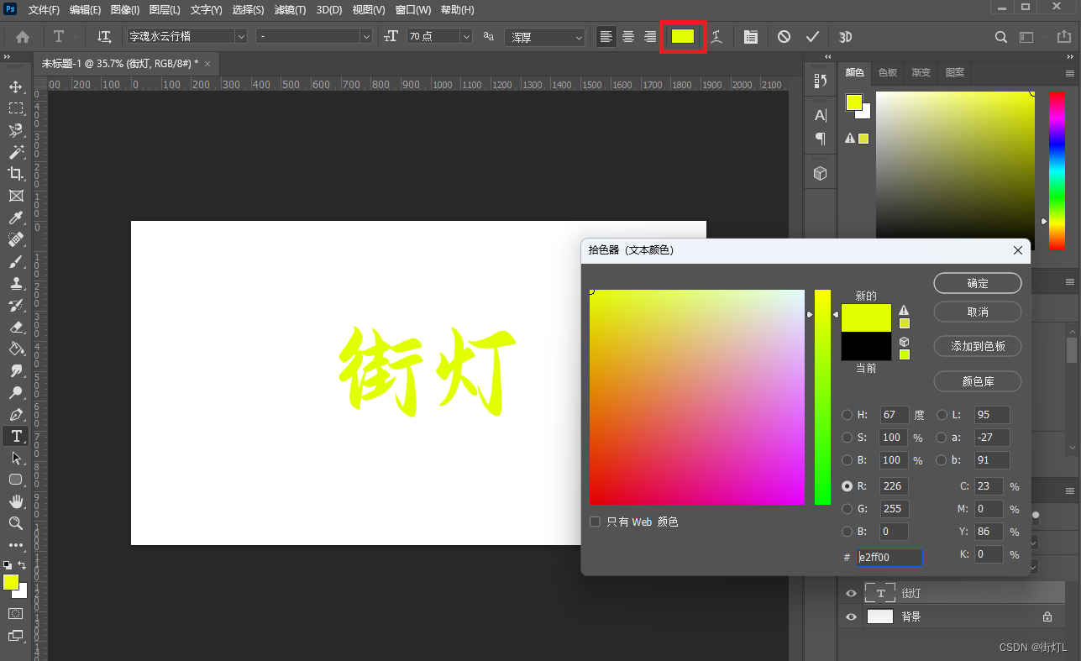Select the Paint Bucket tool
This screenshot has height=661, width=1081.
click(x=16, y=349)
